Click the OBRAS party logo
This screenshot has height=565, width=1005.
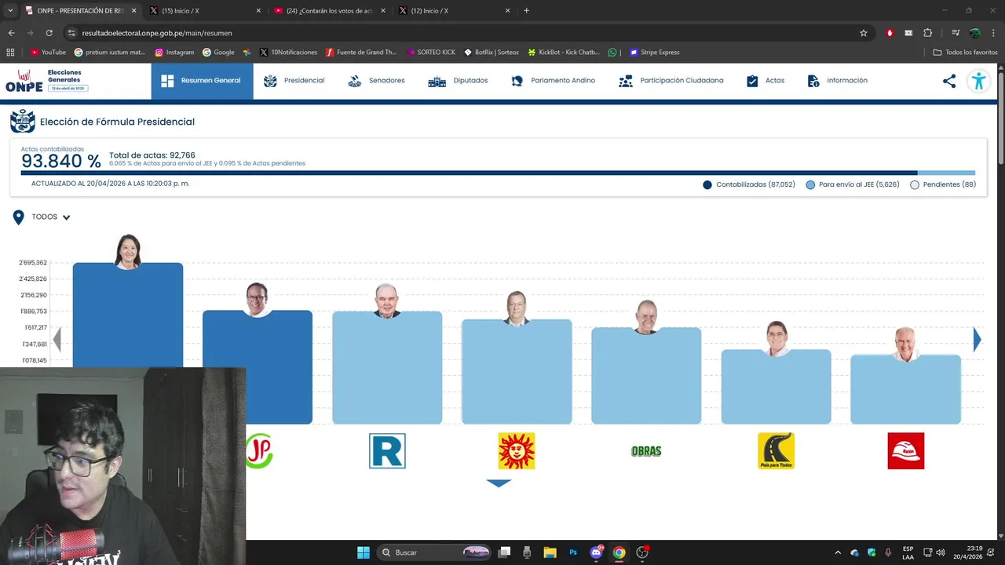click(646, 451)
